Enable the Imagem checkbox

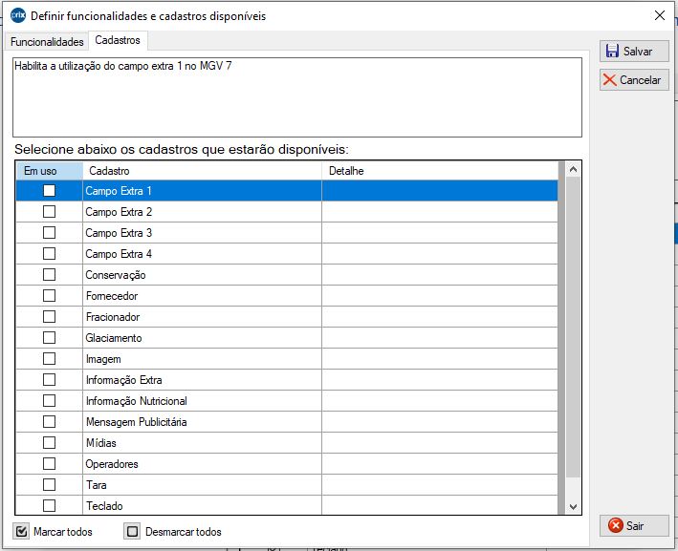tap(49, 359)
